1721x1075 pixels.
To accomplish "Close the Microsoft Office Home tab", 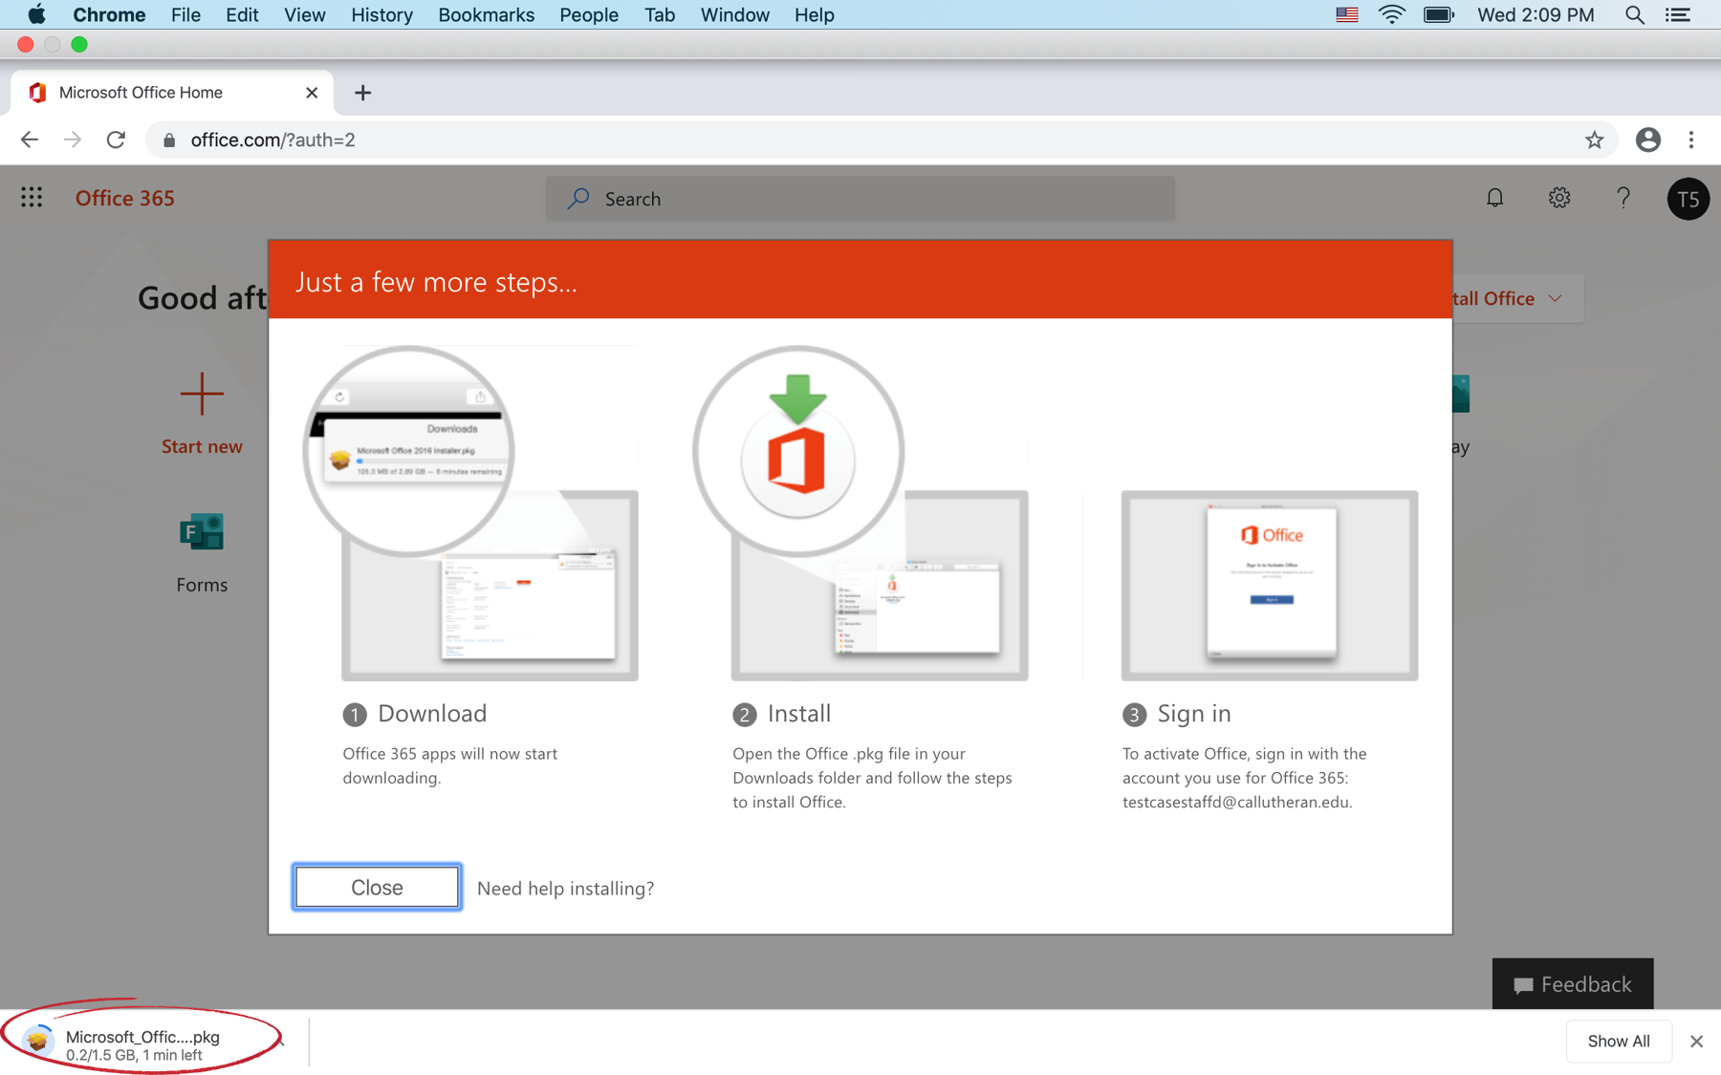I will point(312,93).
